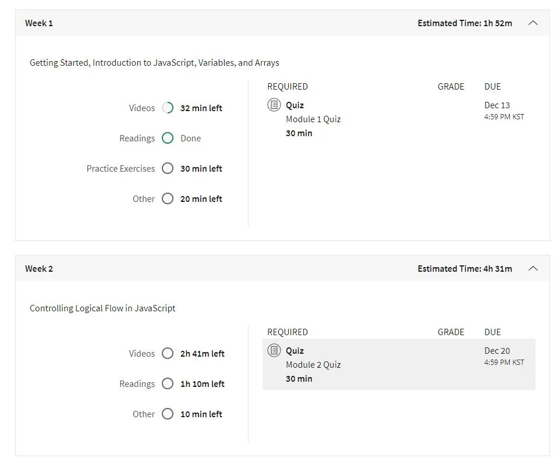Select Week 2 Readings 1h 10m left
This screenshot has width=557, height=462.
[202, 384]
